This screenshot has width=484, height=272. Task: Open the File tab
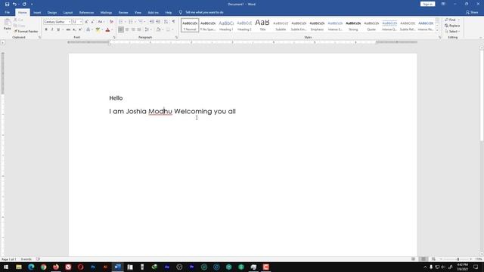7,12
